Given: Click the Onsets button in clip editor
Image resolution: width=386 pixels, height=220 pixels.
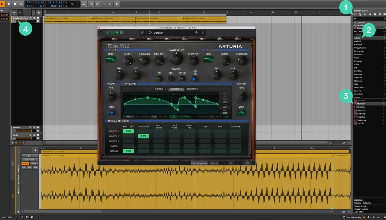Looking at the screenshot, I should coord(34,164).
